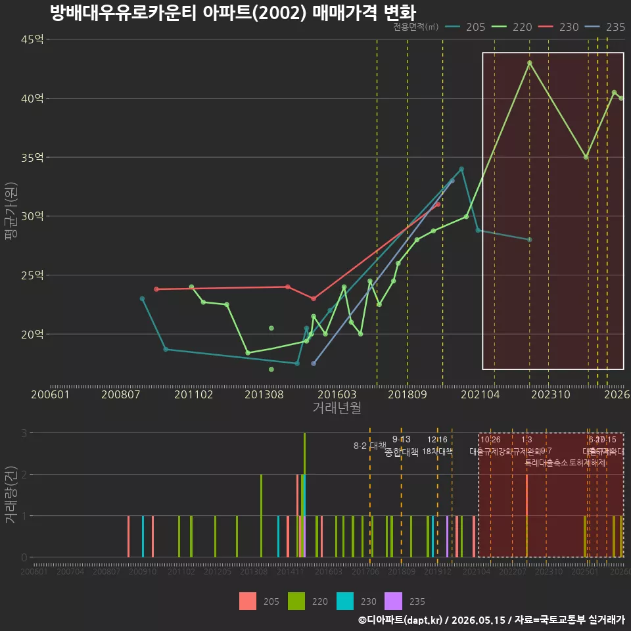The image size is (631, 631).
Task: Click the 특례대출축소 토허제해제 annotation text
Action: pos(565,463)
